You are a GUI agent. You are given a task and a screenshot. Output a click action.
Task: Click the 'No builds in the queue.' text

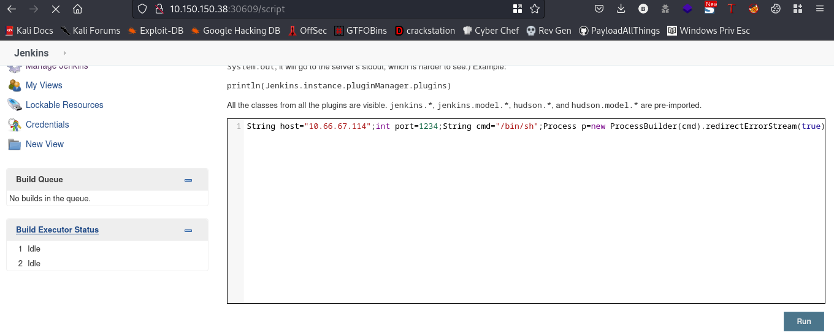pos(50,198)
